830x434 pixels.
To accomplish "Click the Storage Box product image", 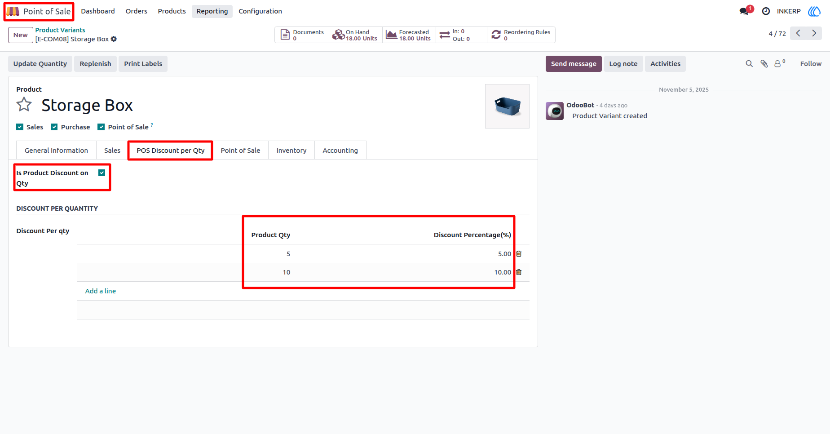I will [x=507, y=106].
